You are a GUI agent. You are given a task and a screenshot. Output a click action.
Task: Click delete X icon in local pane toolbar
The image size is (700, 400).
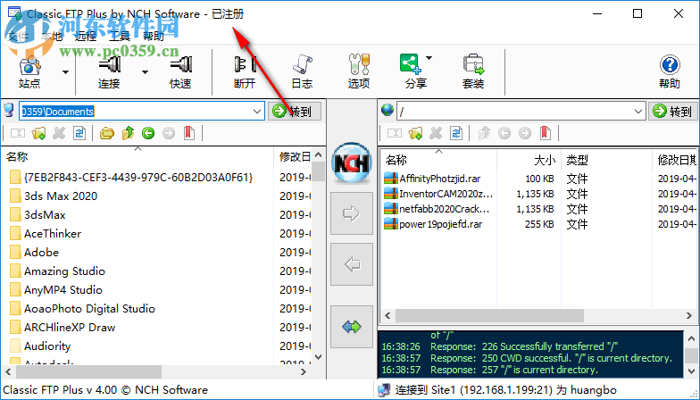pyautogui.click(x=59, y=133)
